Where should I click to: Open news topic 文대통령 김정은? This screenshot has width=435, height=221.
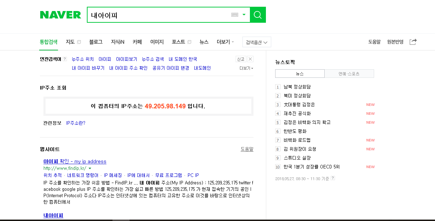coord(299,104)
